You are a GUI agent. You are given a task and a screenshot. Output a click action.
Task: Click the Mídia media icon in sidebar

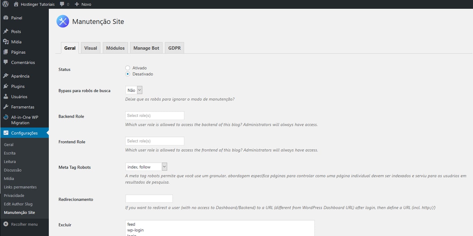click(x=6, y=42)
